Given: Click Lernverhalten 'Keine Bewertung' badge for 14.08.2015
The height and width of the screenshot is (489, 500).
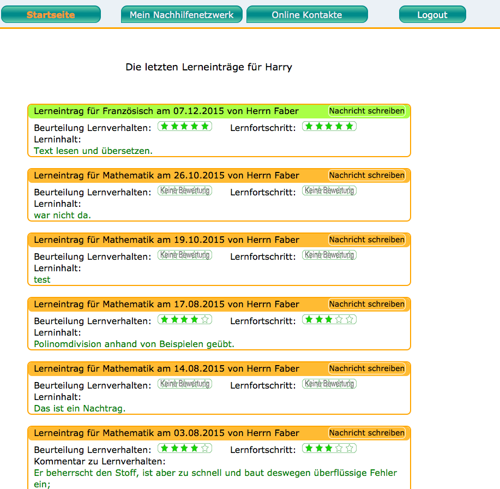Looking at the screenshot, I should tap(185, 384).
